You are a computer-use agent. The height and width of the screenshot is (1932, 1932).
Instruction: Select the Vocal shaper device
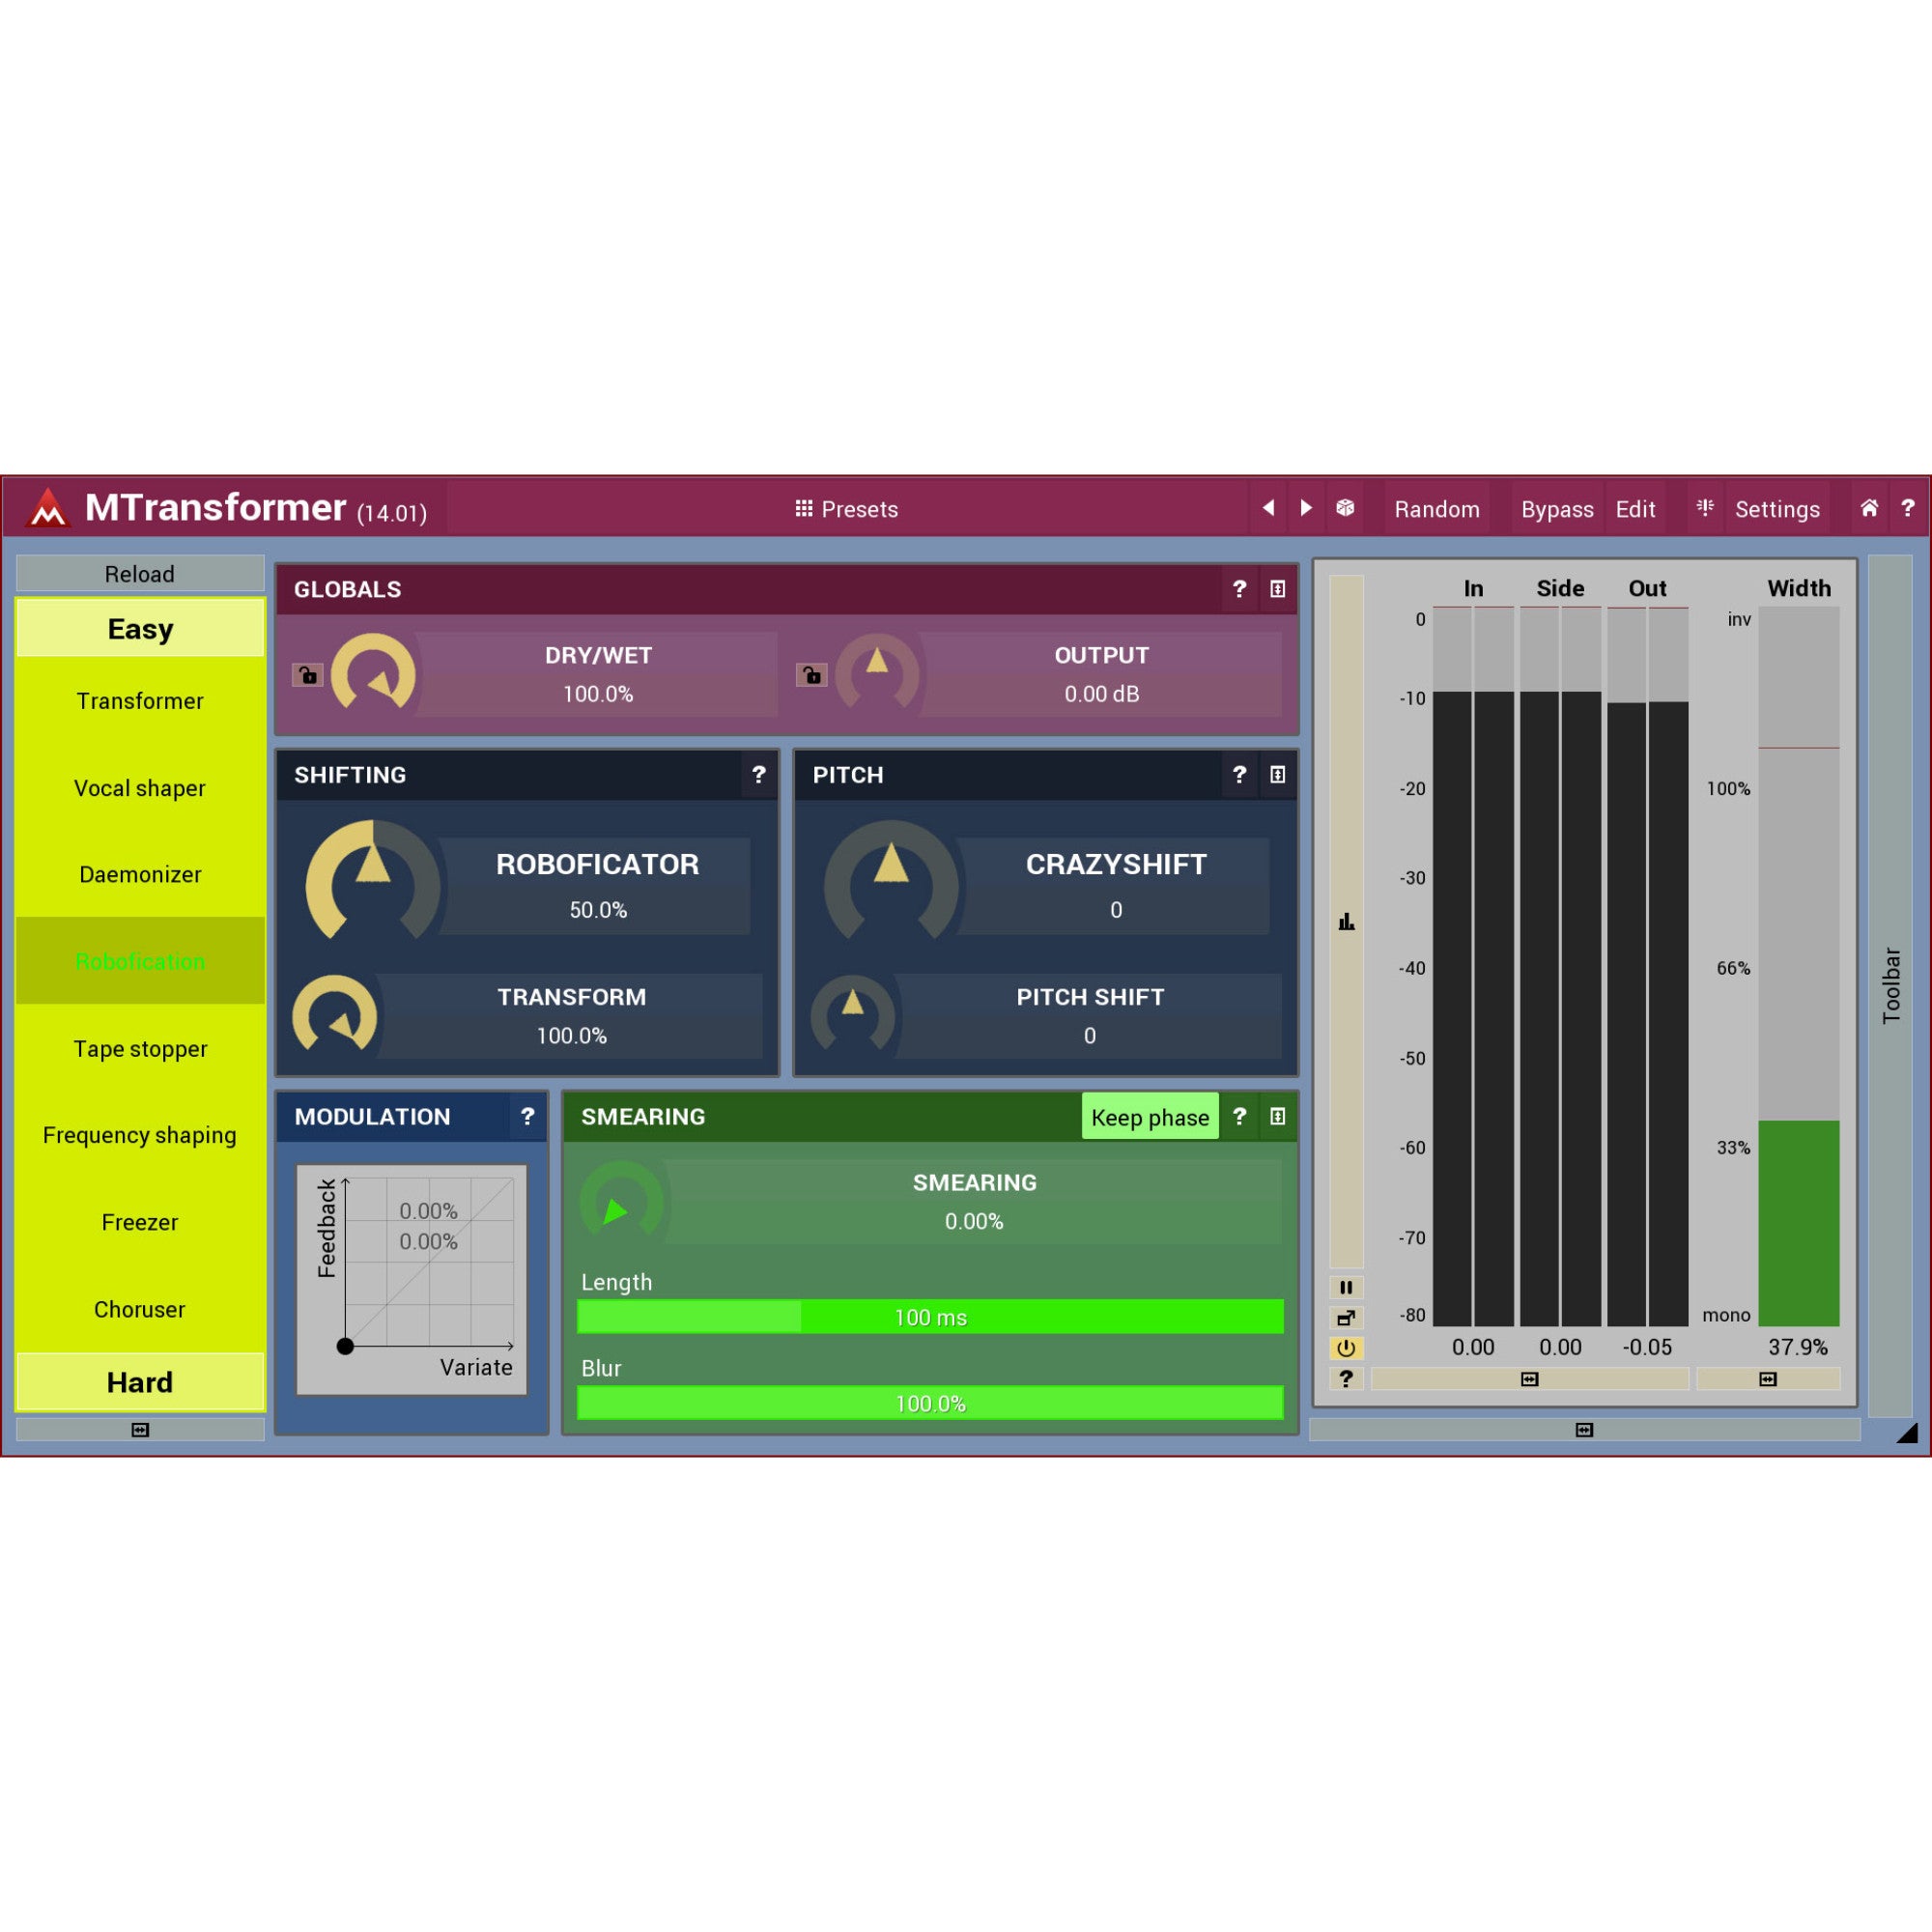point(140,788)
